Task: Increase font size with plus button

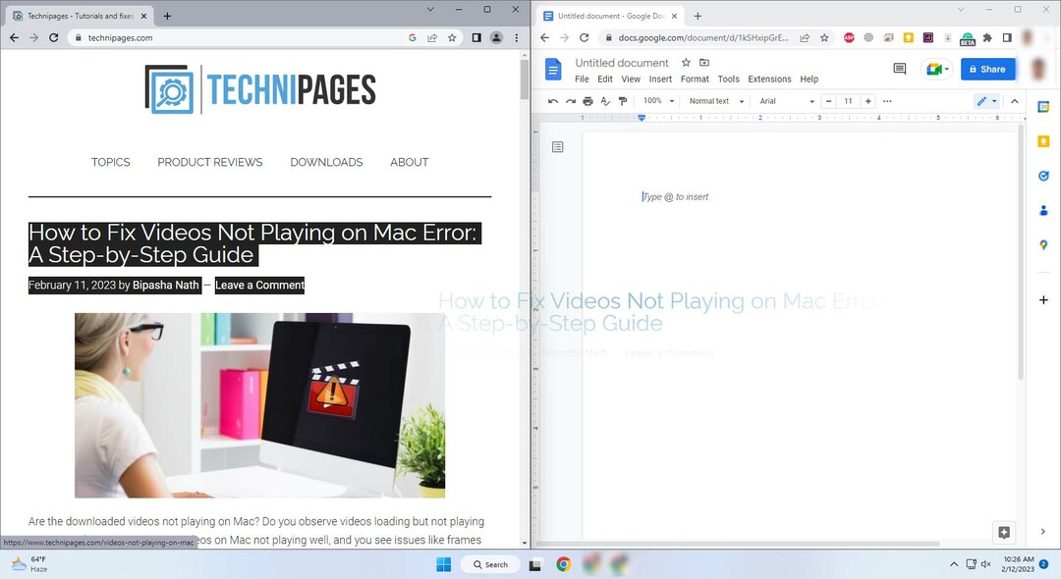Action: tap(867, 101)
